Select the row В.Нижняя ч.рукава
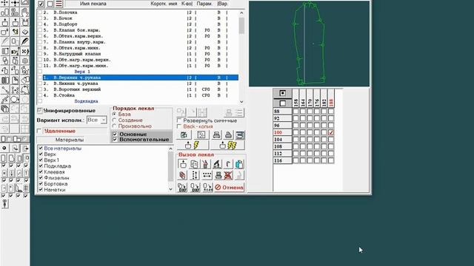This screenshot has height=266, width=474. (x=141, y=83)
